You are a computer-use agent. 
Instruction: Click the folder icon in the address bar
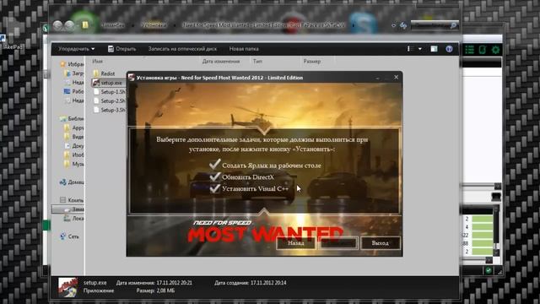click(85, 24)
